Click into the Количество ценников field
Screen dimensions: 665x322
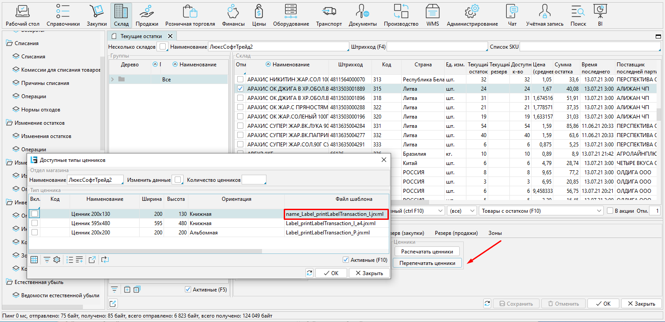(x=254, y=180)
